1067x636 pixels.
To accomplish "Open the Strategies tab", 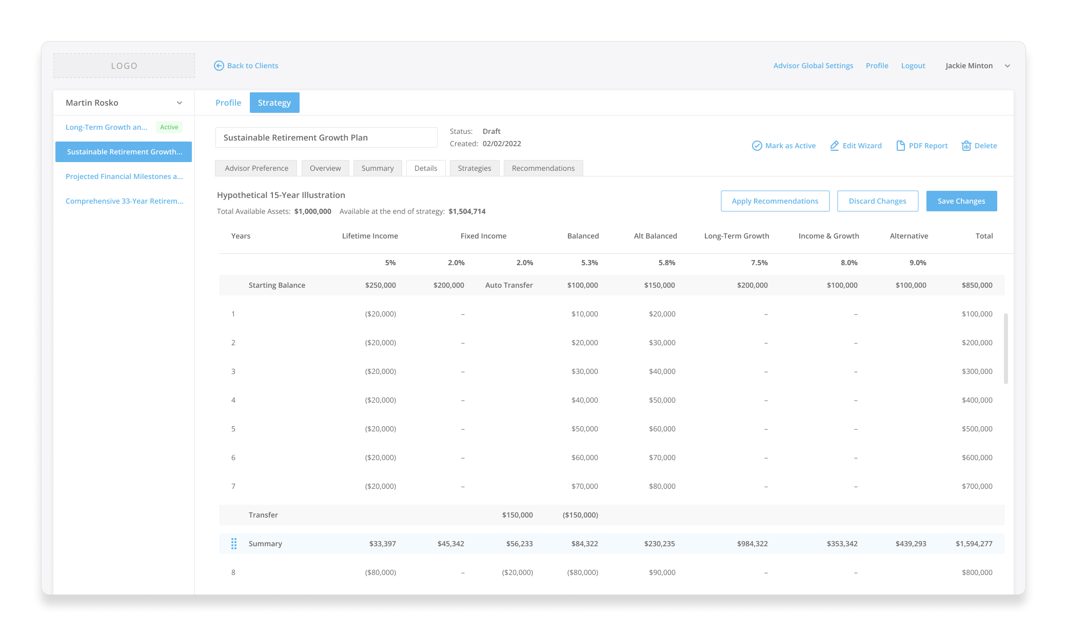I will coord(475,168).
